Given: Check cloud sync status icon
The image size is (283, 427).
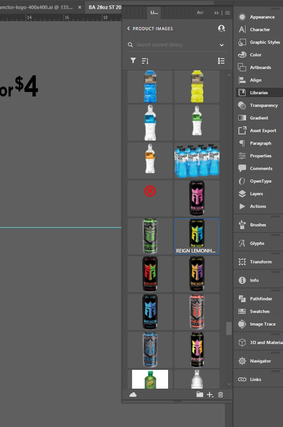Looking at the screenshot, I should [x=133, y=395].
